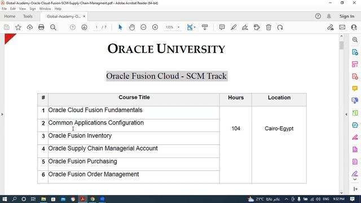The width and height of the screenshot is (361, 203).
Task: Click the Save file icon
Action: (7, 28)
